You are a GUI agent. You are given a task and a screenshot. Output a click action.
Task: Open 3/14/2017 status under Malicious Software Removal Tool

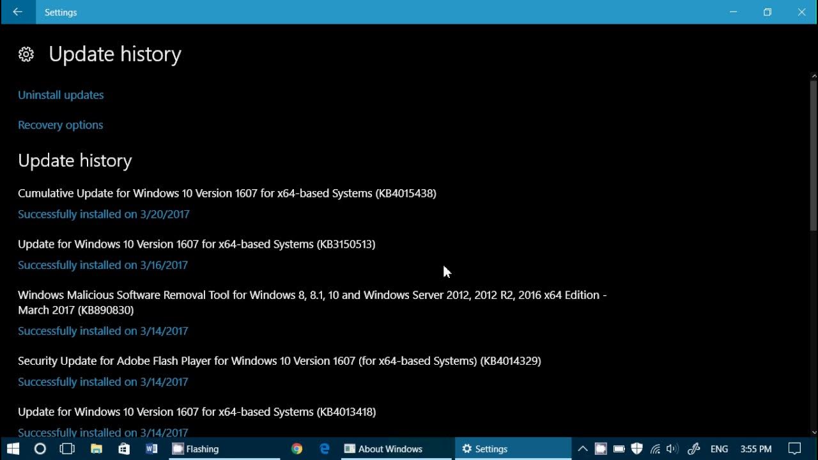tap(103, 331)
